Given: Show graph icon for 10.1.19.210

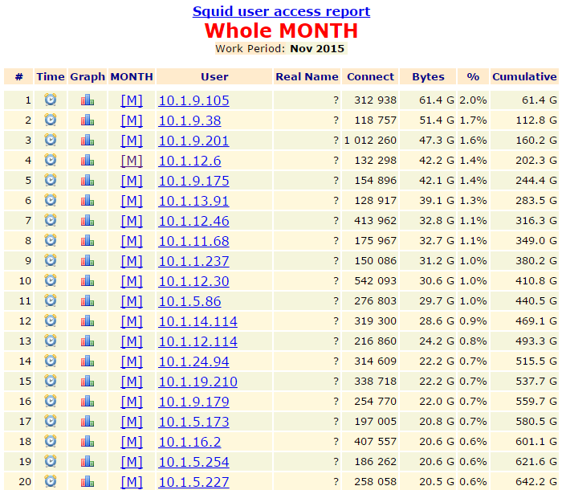Looking at the screenshot, I should (88, 381).
